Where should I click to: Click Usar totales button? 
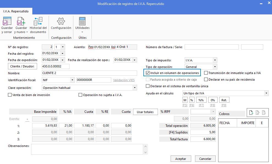145,112
